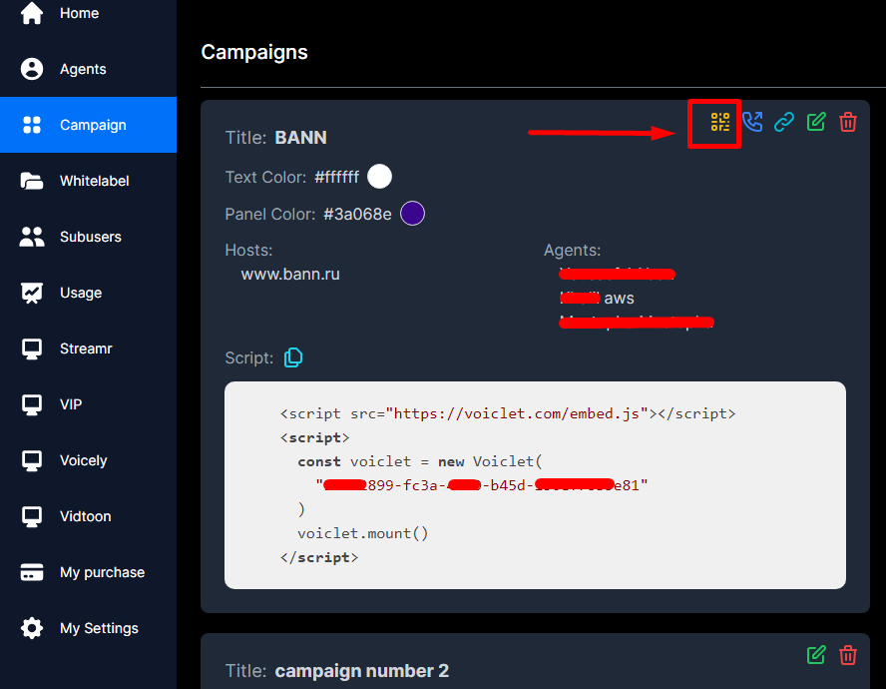Image resolution: width=886 pixels, height=689 pixels.
Task: Click the Subusers people icon
Action: click(32, 237)
